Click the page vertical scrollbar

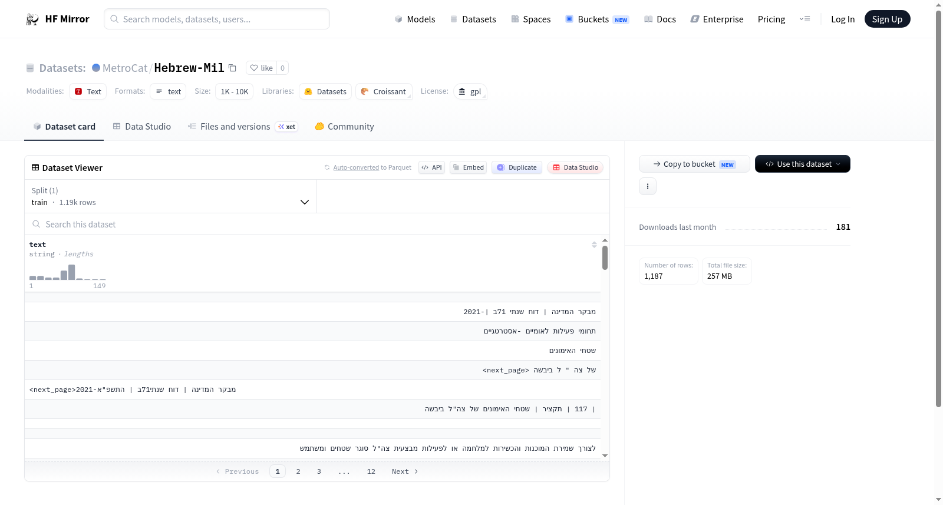point(939,209)
